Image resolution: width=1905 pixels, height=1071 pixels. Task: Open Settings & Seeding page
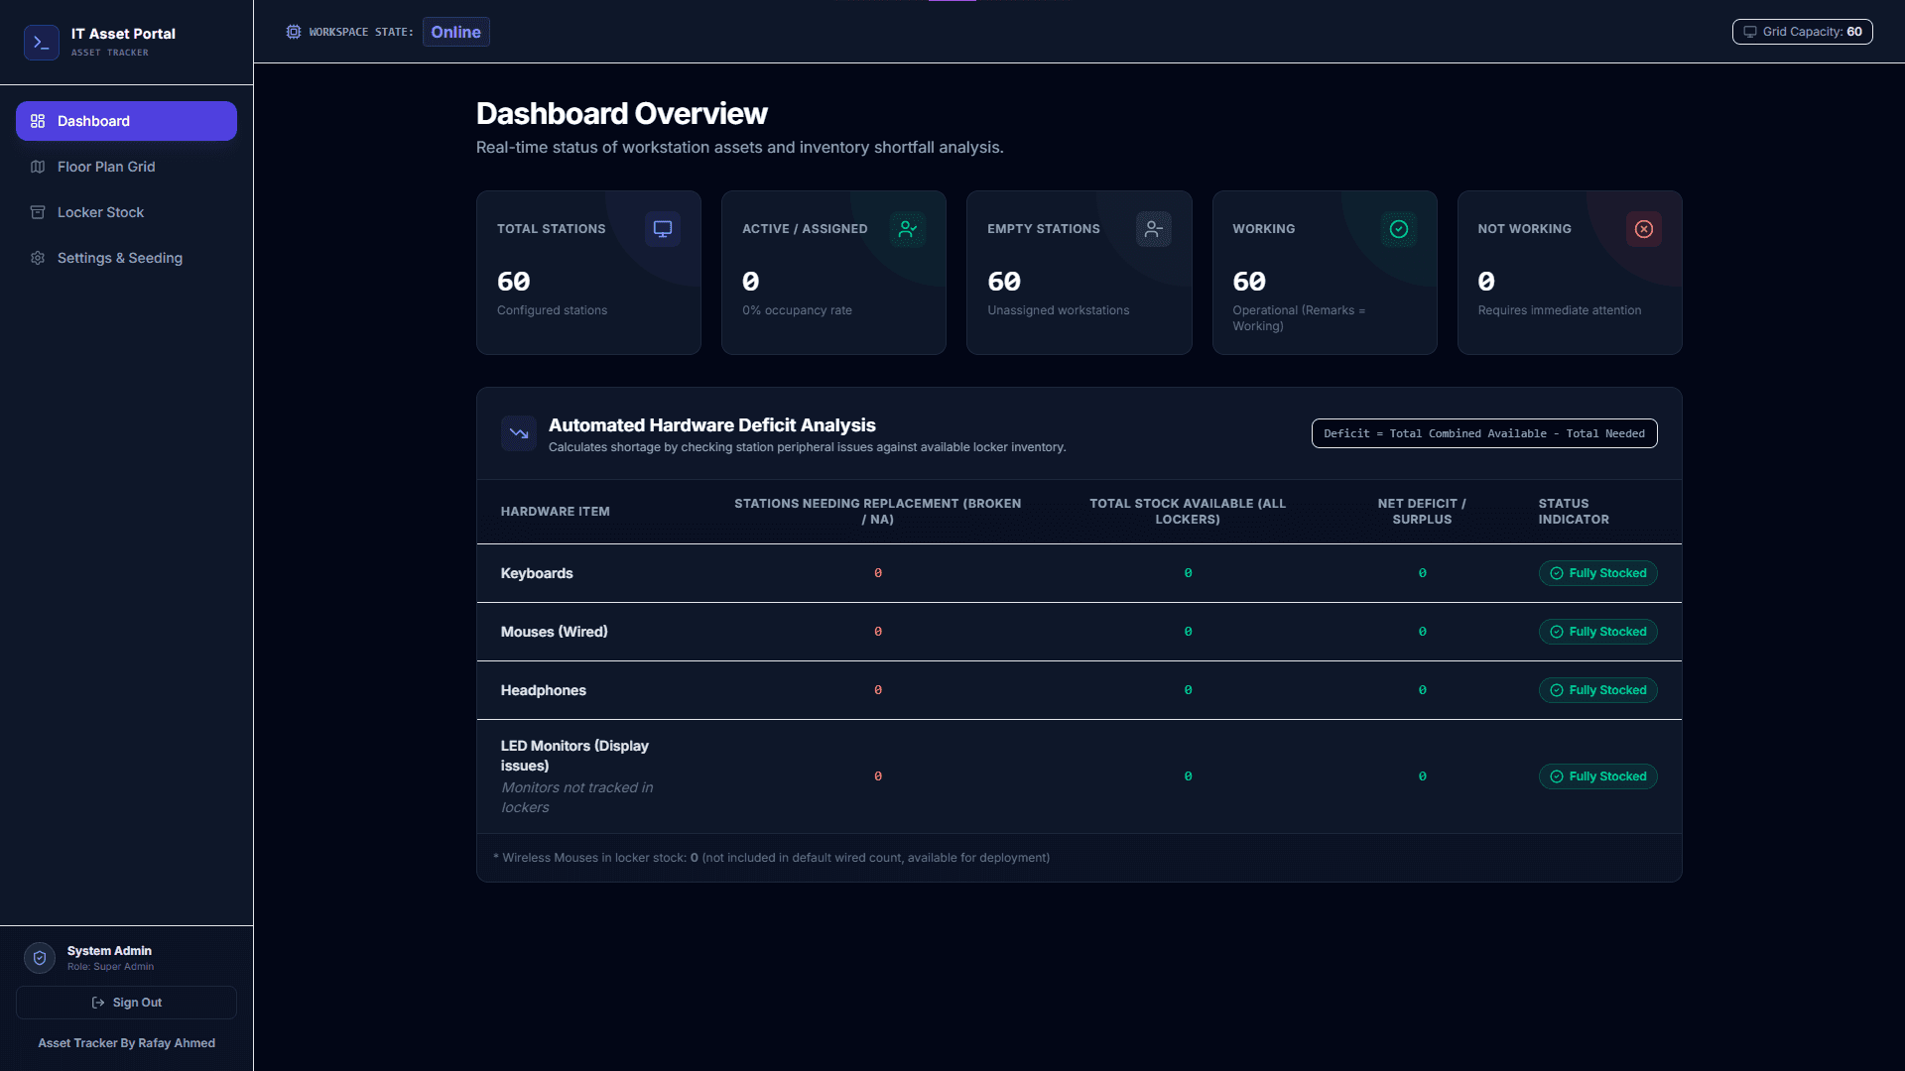click(x=126, y=258)
